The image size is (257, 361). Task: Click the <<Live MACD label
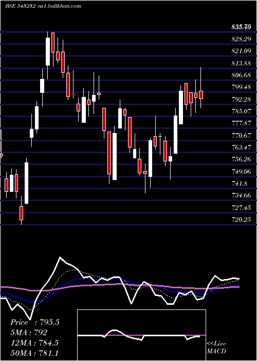pyautogui.click(x=216, y=347)
